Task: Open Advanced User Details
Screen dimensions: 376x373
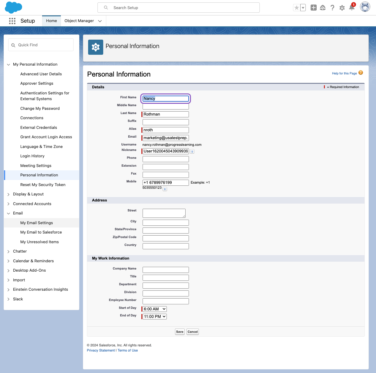Action: coord(41,74)
